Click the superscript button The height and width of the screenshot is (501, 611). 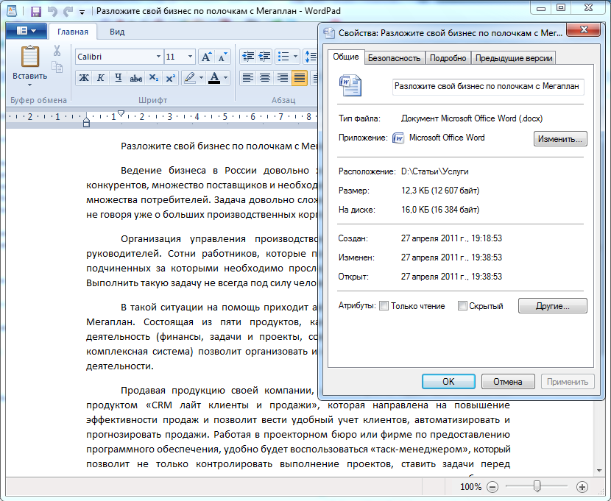click(x=170, y=78)
